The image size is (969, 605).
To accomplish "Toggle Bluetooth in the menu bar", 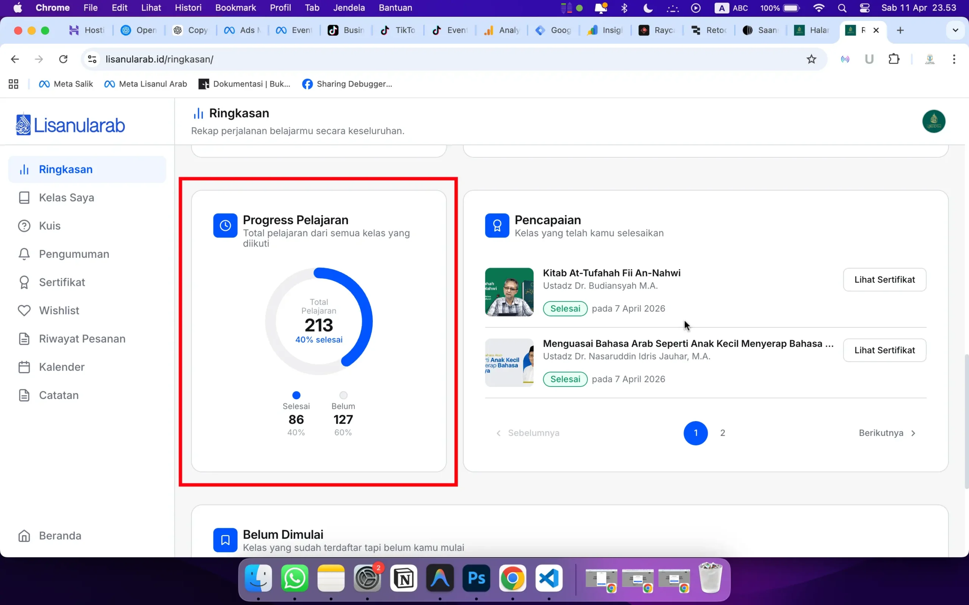I will tap(624, 8).
